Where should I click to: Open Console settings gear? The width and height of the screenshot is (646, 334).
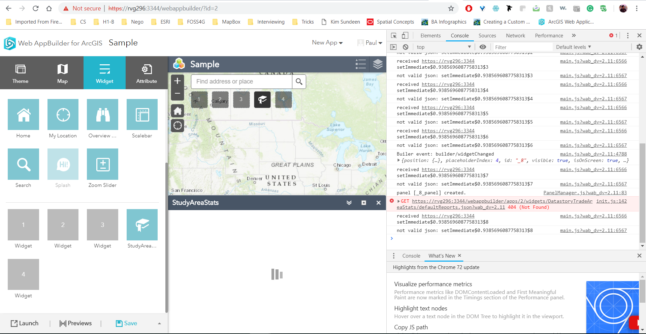[x=639, y=47]
